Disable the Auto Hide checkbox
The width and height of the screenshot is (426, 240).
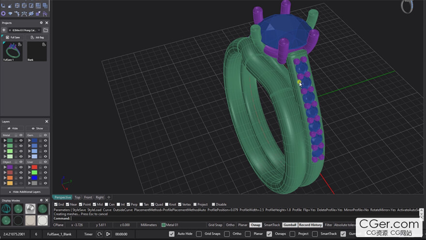tap(171, 234)
